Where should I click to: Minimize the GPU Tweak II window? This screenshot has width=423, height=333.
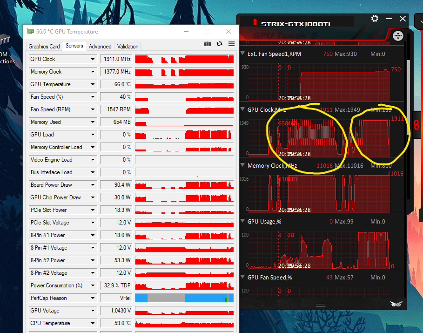coord(389,19)
